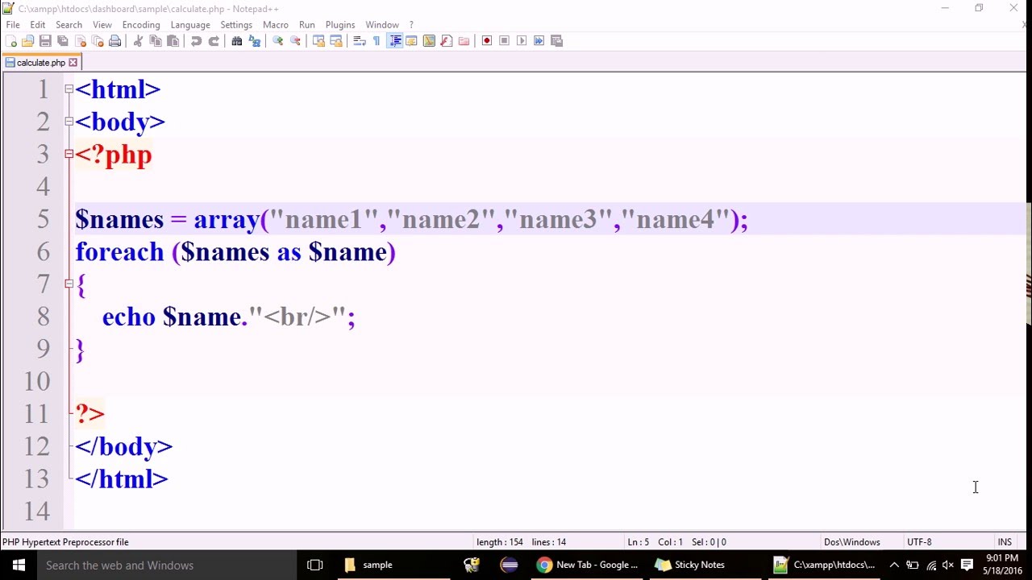Run macro multiple times icon

(x=539, y=41)
